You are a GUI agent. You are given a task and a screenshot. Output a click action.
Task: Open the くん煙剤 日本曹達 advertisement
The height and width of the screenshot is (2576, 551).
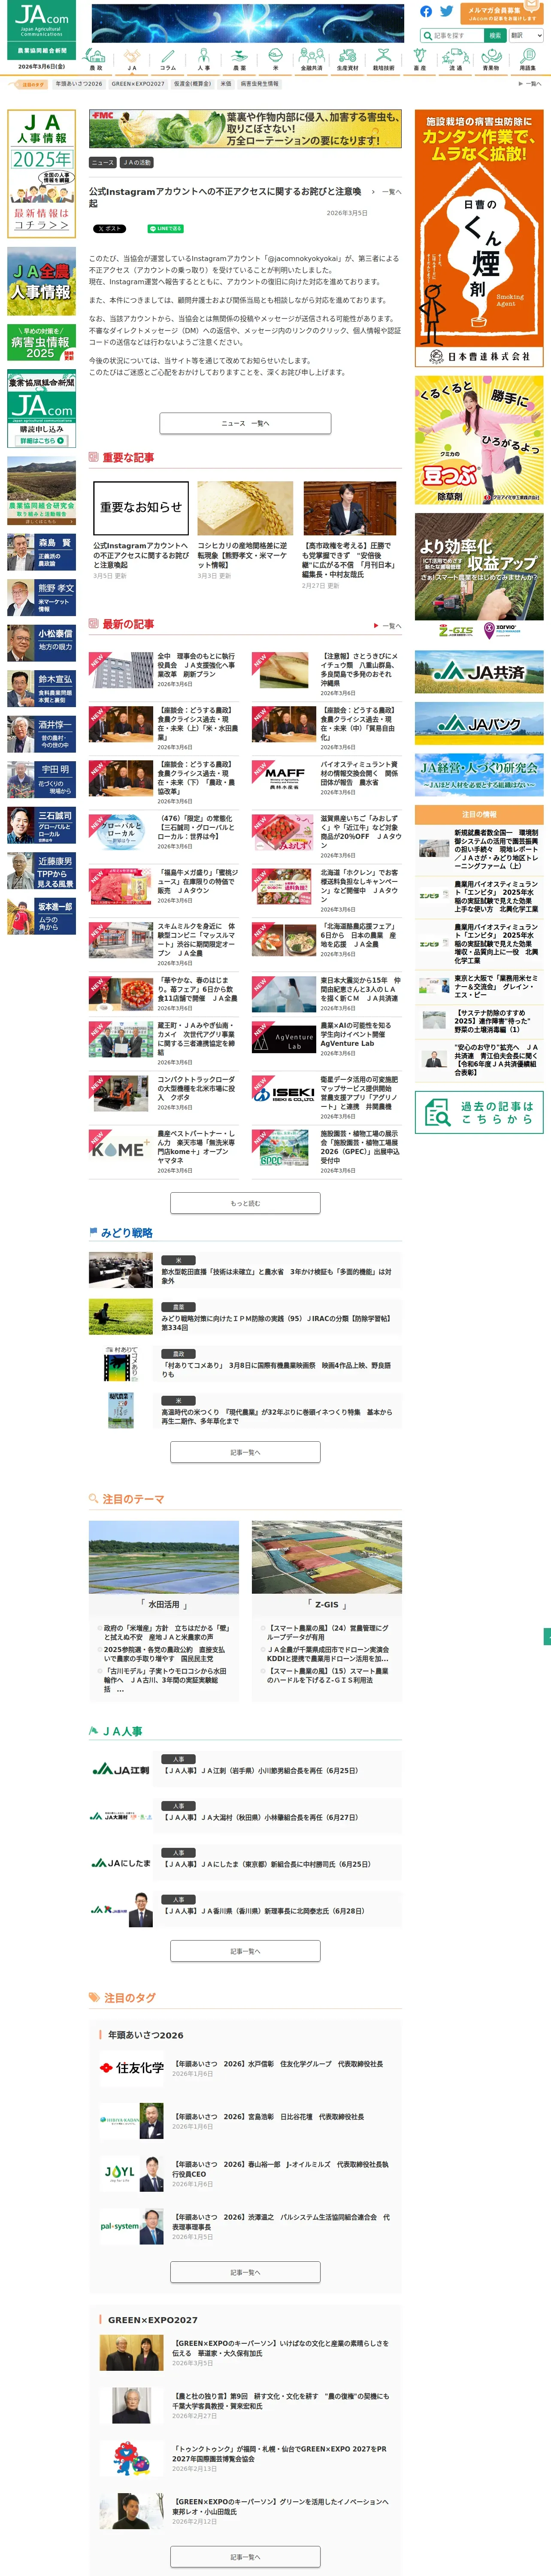479,238
